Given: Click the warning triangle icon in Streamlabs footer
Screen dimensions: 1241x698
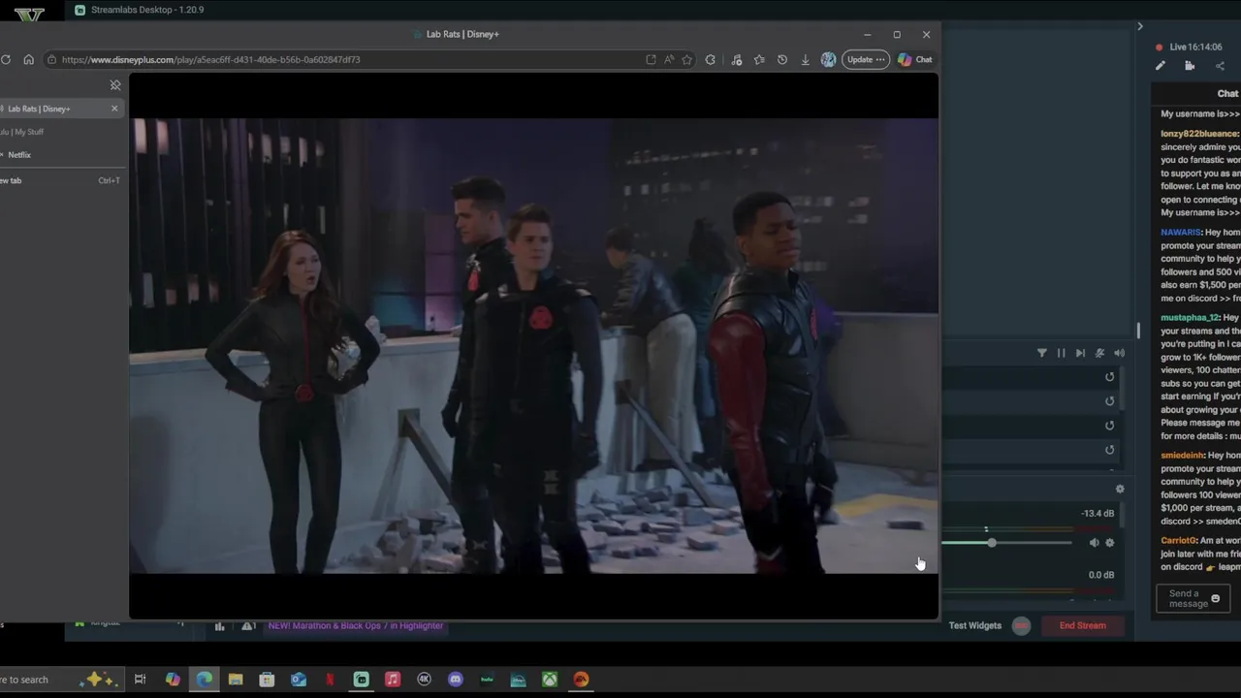Looking at the screenshot, I should (248, 626).
